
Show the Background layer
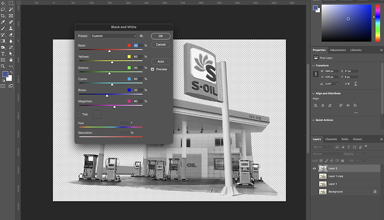pyautogui.click(x=314, y=192)
